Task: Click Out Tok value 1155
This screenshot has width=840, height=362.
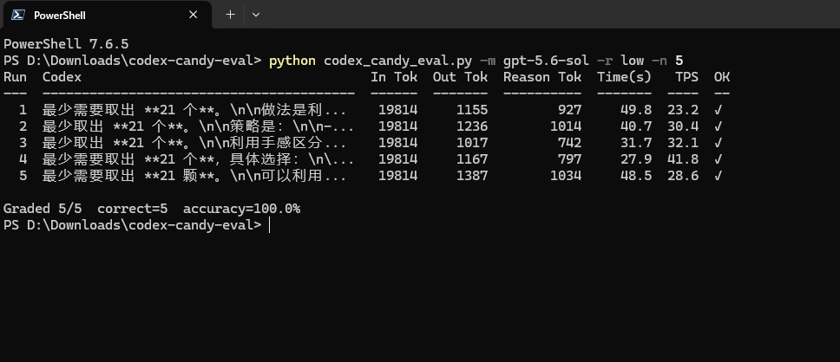Action: [x=472, y=110]
